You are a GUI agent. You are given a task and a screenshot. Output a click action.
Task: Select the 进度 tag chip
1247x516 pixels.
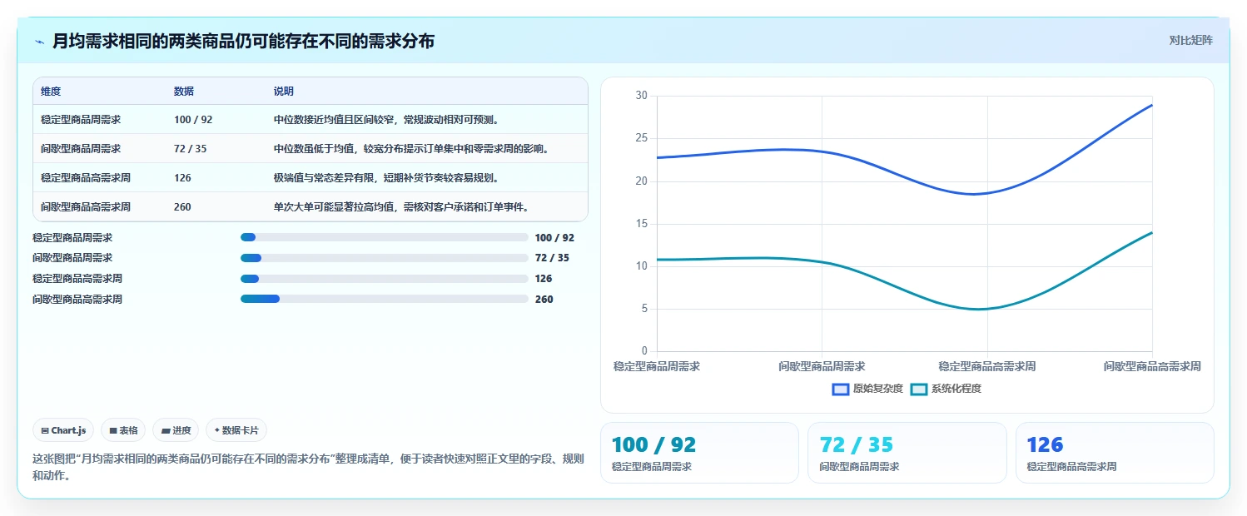176,430
